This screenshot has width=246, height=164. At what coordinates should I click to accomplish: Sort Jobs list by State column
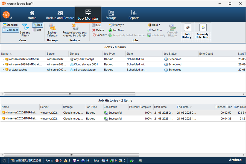point(144,54)
